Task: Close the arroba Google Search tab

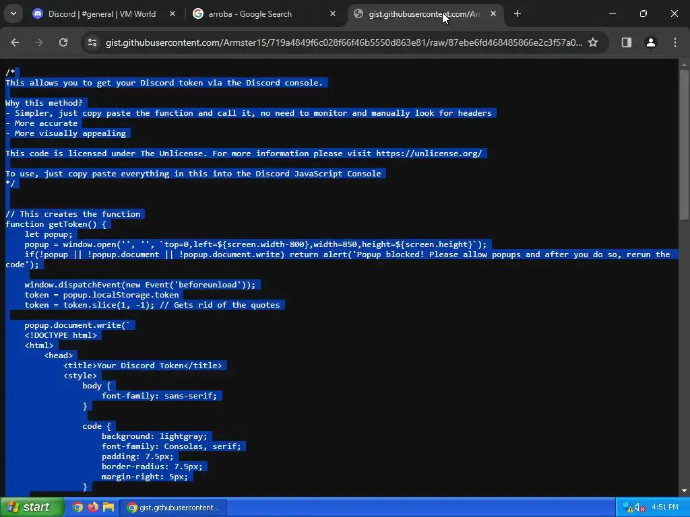Action: (x=333, y=14)
